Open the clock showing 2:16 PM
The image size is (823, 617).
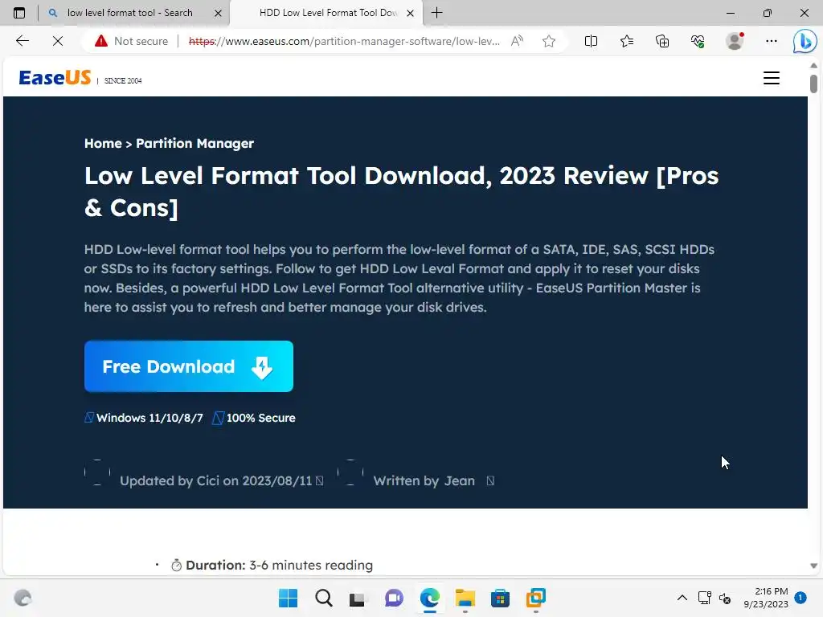766,598
